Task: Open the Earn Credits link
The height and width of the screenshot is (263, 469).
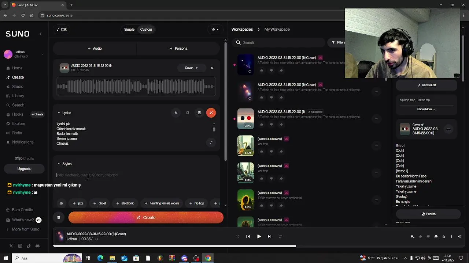Action: [x=19, y=210]
